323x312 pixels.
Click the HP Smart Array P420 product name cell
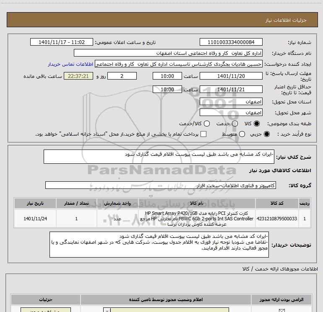click(x=196, y=219)
